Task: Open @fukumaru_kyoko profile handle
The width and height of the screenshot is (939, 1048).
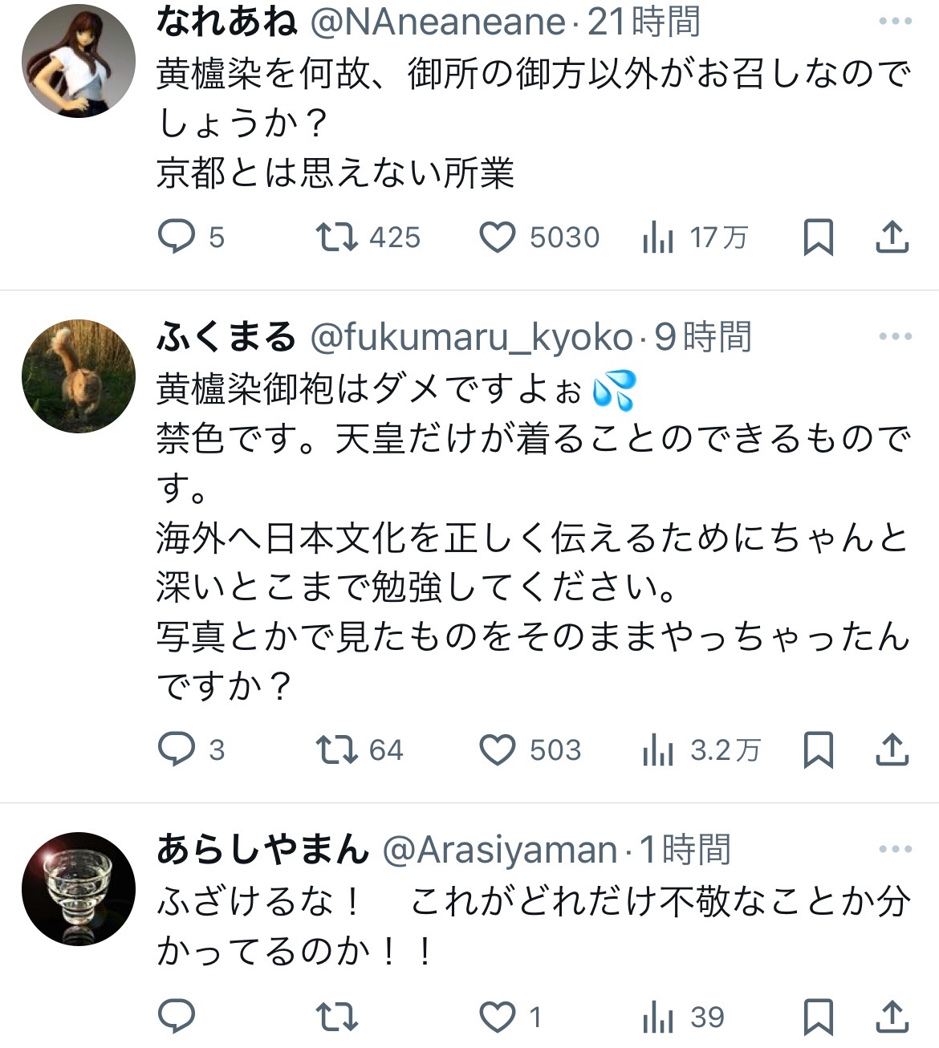Action: pyautogui.click(x=472, y=337)
